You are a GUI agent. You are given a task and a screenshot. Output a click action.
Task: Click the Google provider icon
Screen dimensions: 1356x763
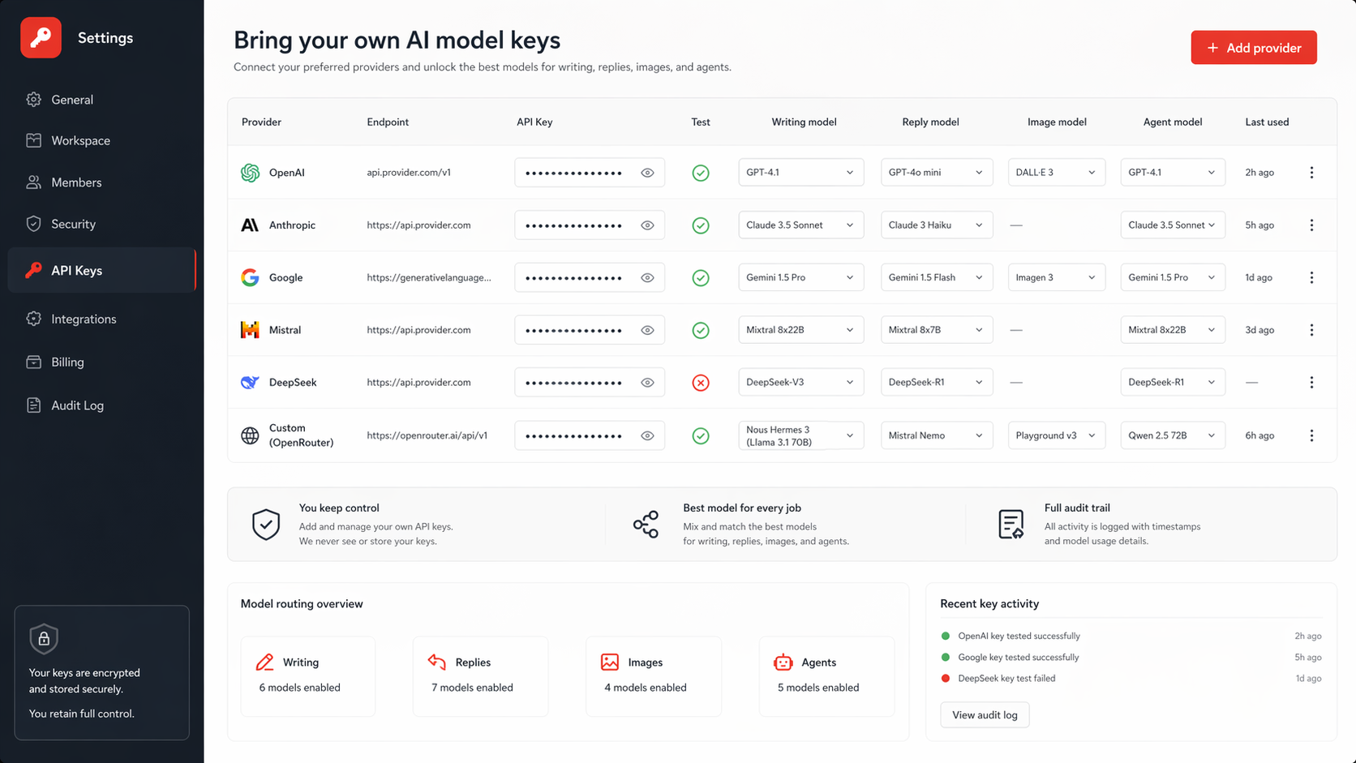250,276
